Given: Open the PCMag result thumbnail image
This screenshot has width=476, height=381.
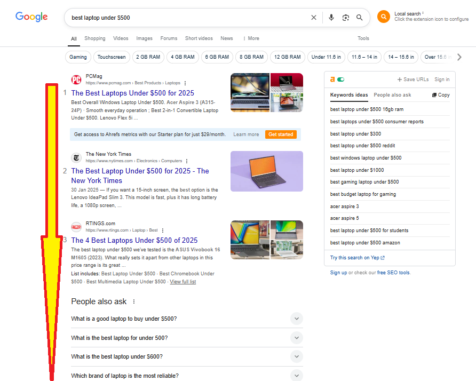Looking at the screenshot, I should 266,93.
